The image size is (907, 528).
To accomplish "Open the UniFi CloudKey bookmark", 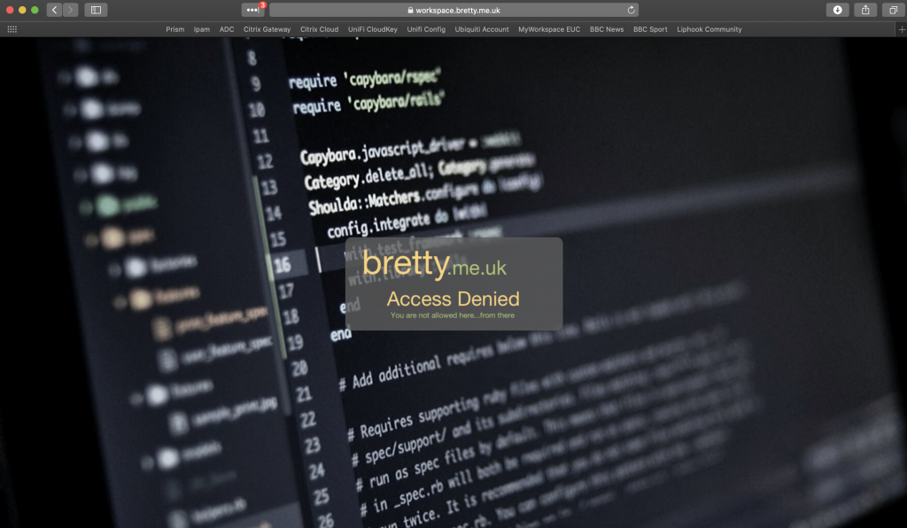I will [373, 29].
